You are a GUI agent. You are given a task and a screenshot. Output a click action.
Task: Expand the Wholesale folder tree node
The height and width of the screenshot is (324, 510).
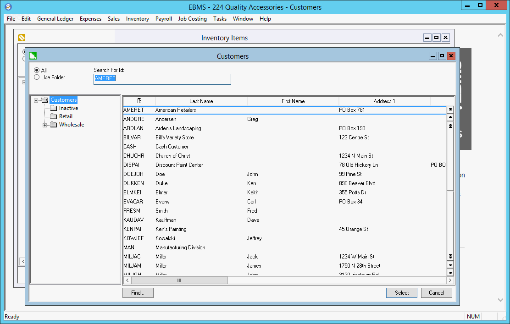[x=45, y=125]
